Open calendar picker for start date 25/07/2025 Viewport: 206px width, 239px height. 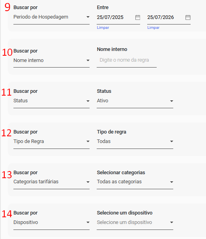coord(138,17)
